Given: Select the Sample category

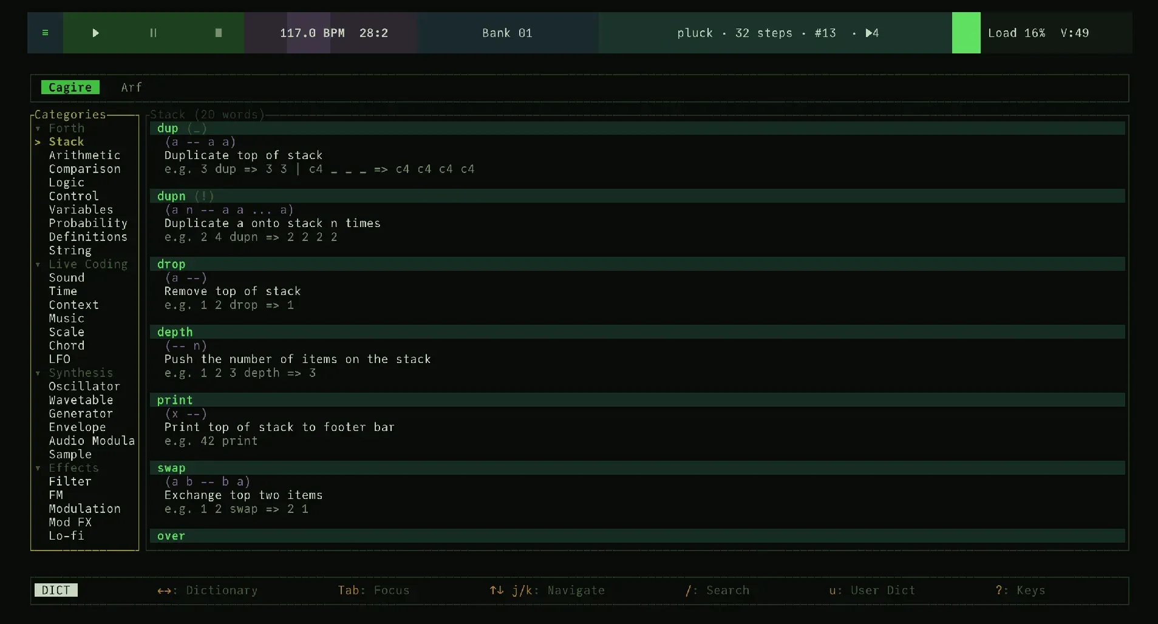Looking at the screenshot, I should pos(70,454).
